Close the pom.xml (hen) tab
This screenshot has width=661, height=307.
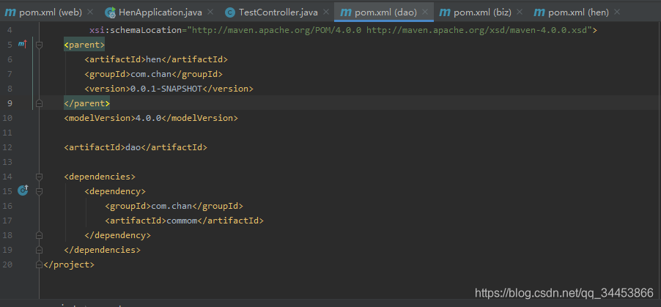click(x=617, y=12)
